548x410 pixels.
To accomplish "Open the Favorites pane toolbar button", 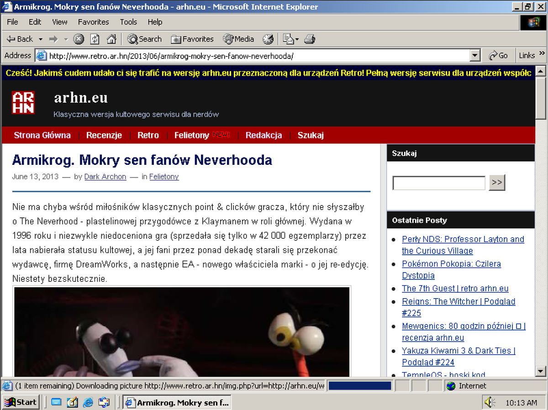I will [192, 39].
